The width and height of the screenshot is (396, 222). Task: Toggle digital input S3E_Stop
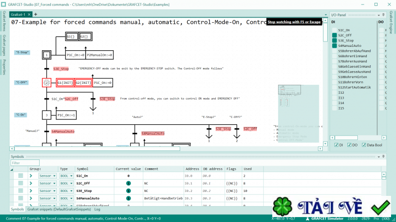tap(335, 40)
